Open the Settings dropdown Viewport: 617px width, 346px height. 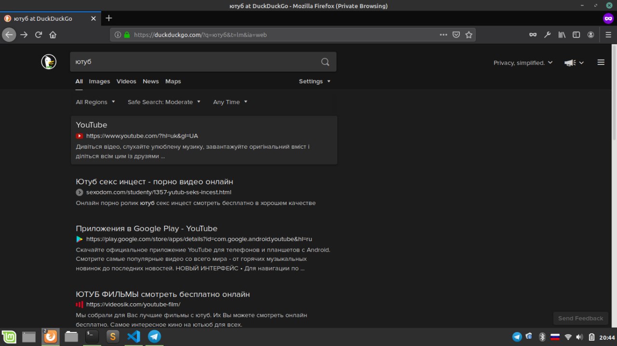(315, 81)
